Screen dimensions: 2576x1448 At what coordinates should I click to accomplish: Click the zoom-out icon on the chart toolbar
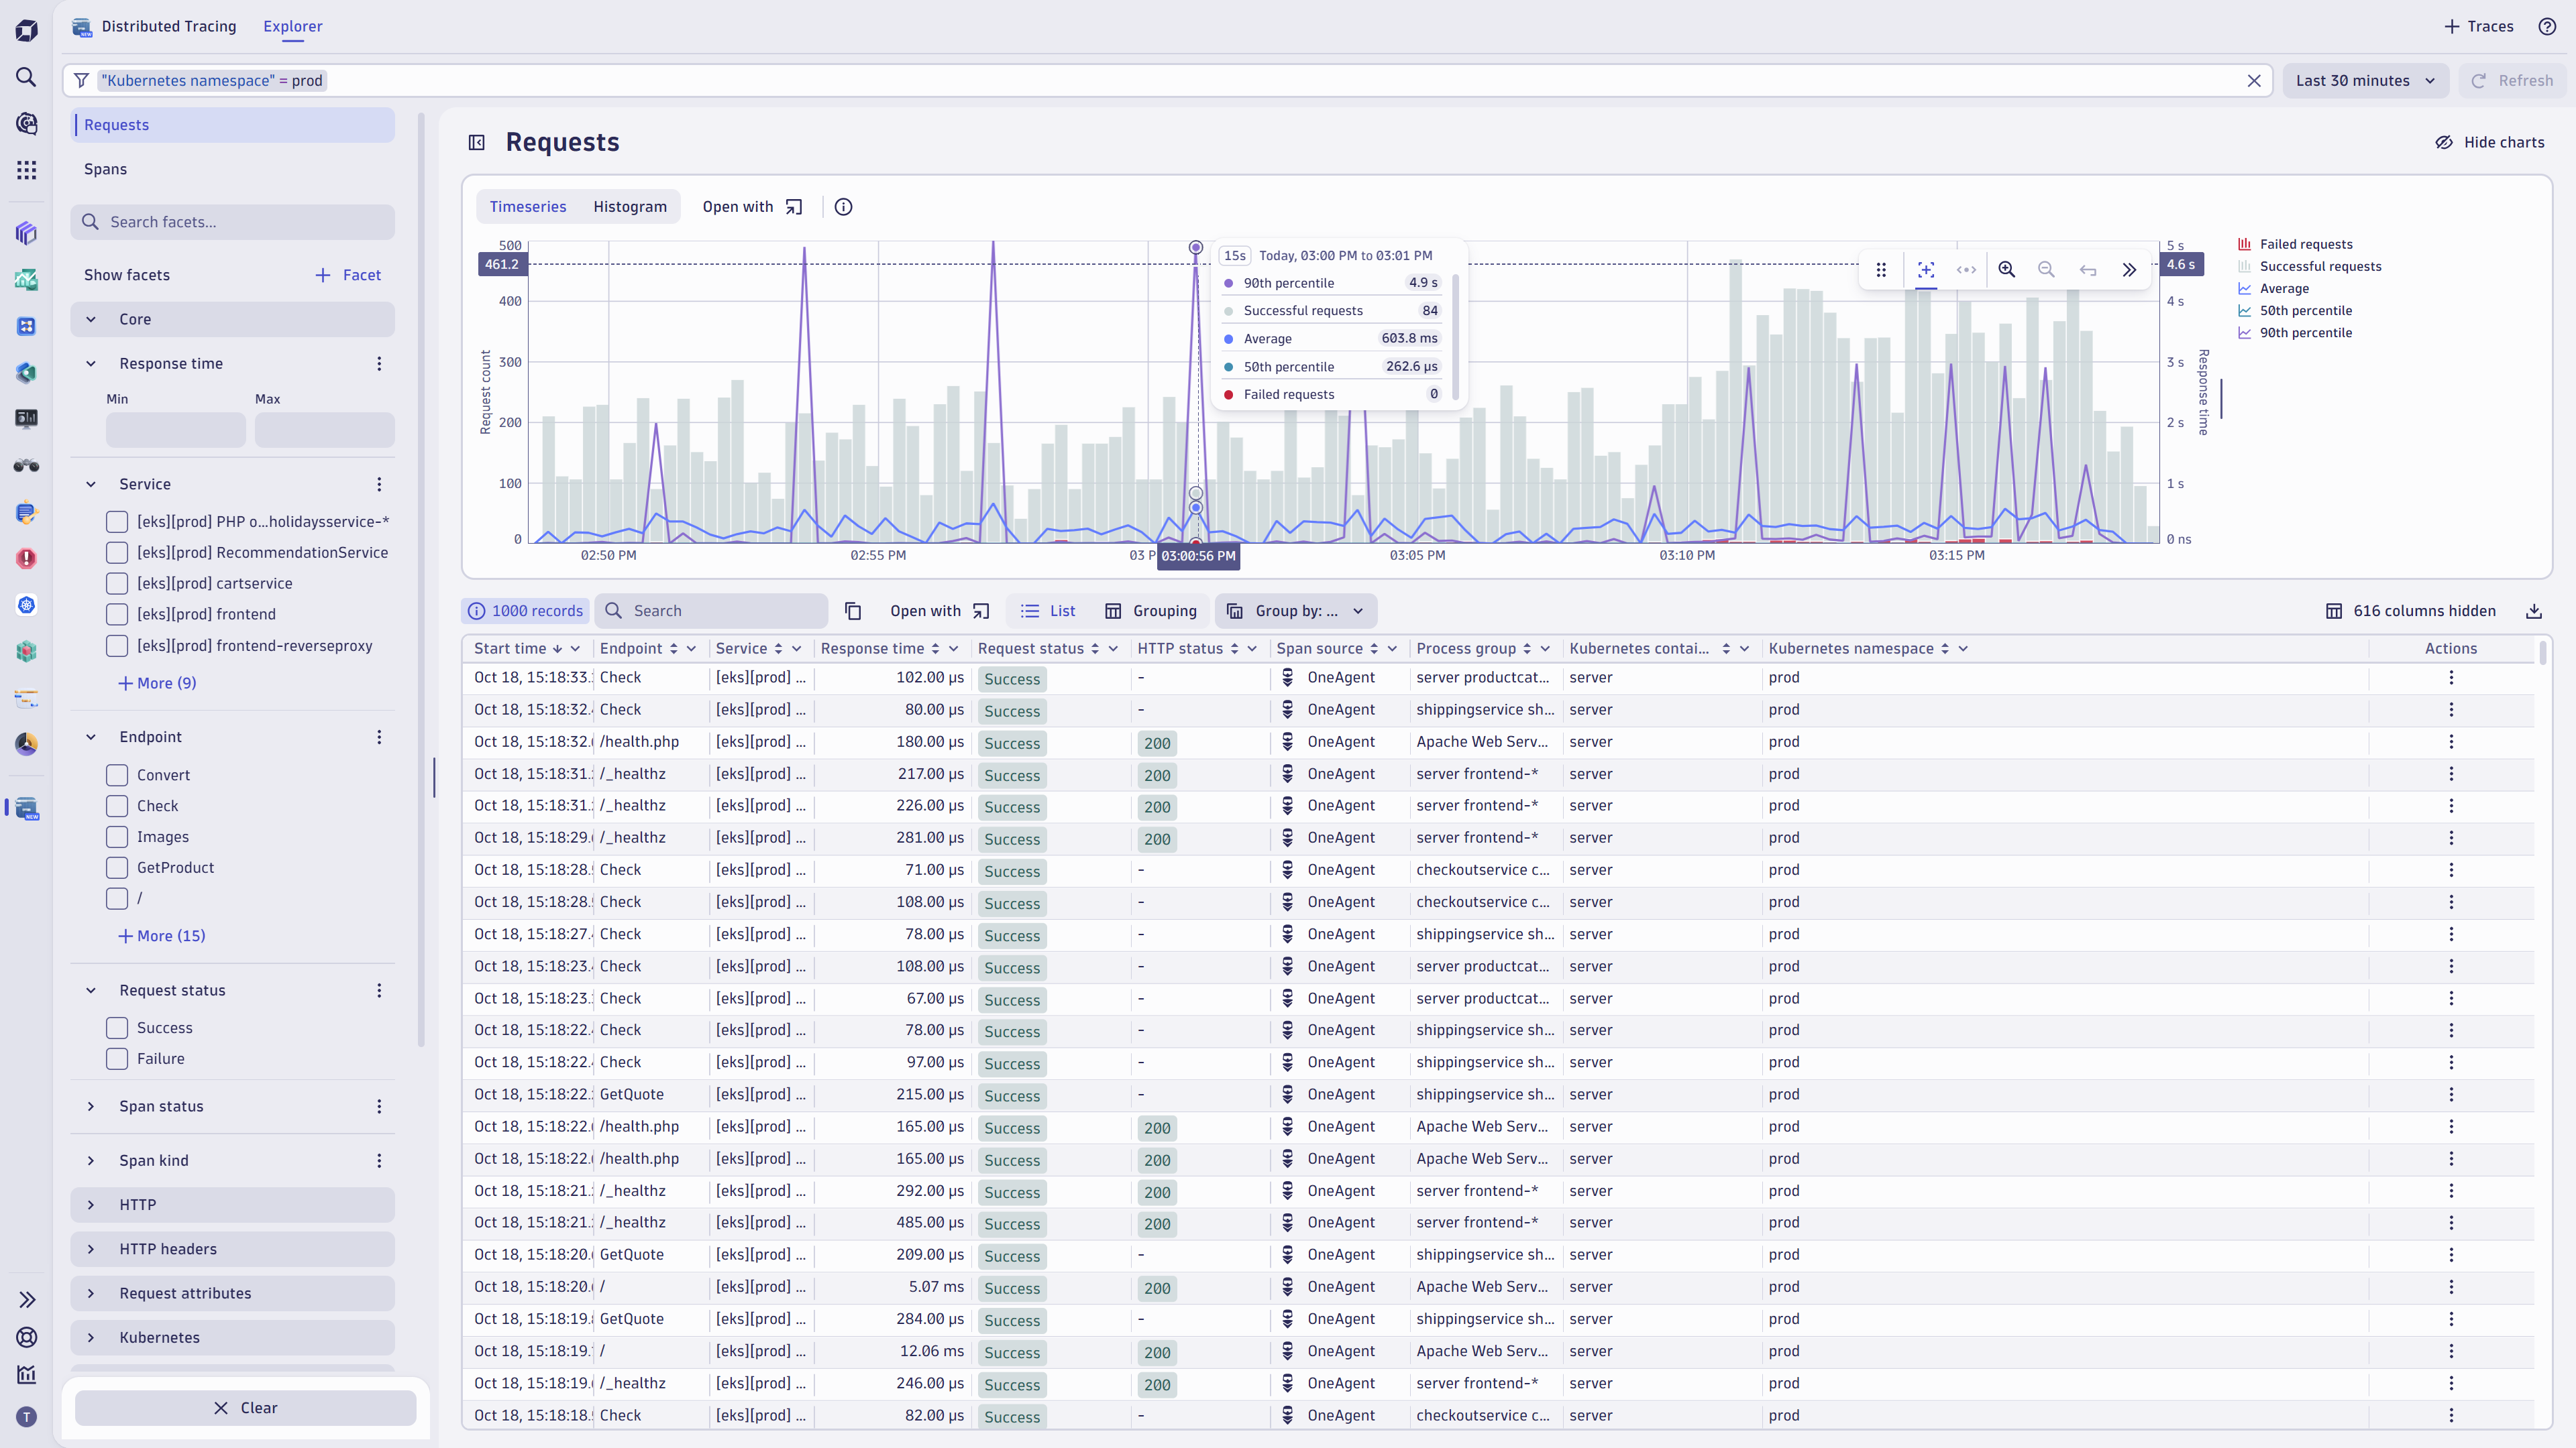click(x=2046, y=269)
